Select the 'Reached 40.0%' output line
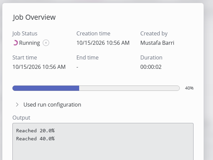213x160 pixels. click(35, 139)
